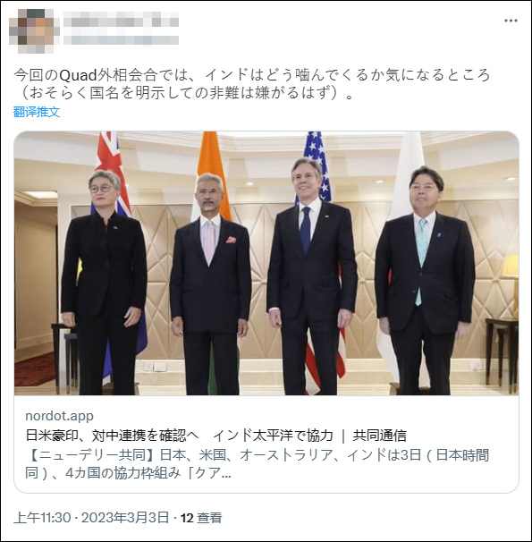Click the 12 查看 view count

(201, 518)
